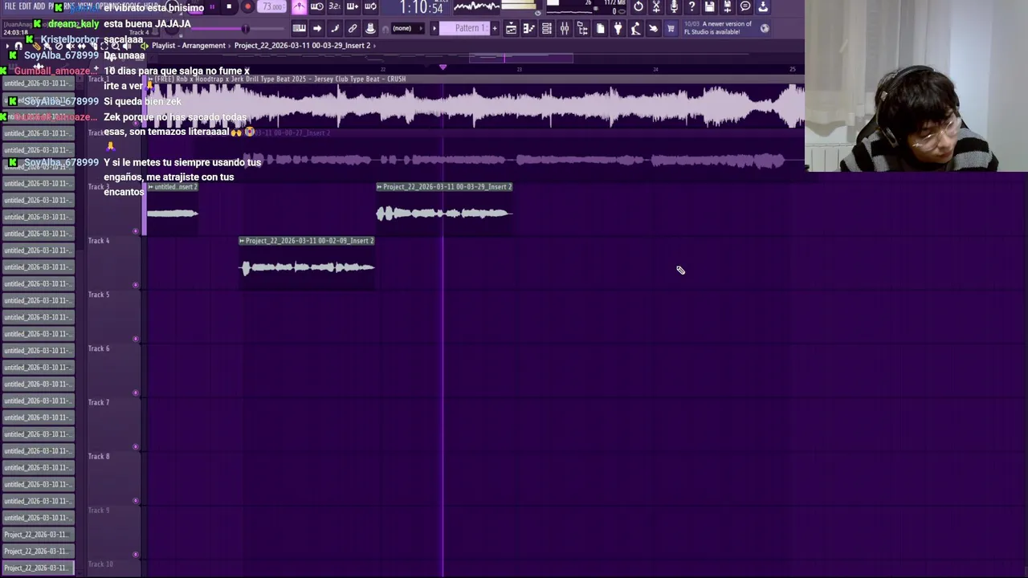The width and height of the screenshot is (1028, 578).
Task: Start recording with the record button
Action: pos(247,7)
